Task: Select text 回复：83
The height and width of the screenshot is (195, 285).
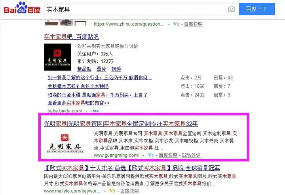Action: click(x=223, y=78)
